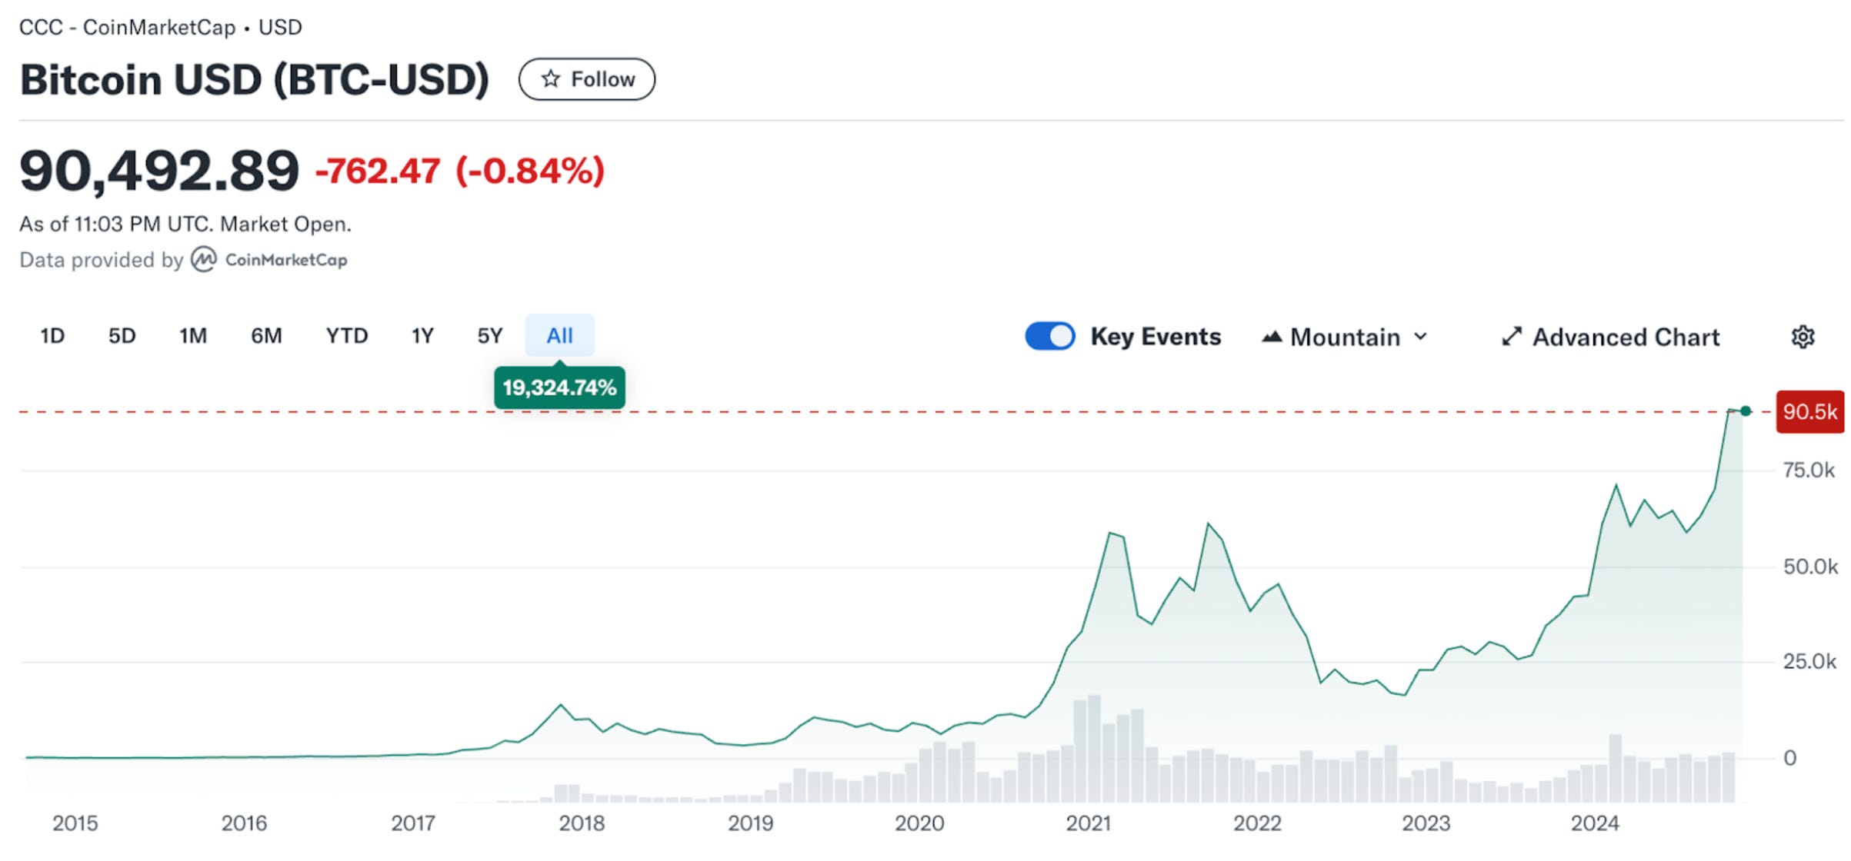Image resolution: width=1851 pixels, height=861 pixels.
Task: Switch to the 1M range
Action: pyautogui.click(x=193, y=336)
